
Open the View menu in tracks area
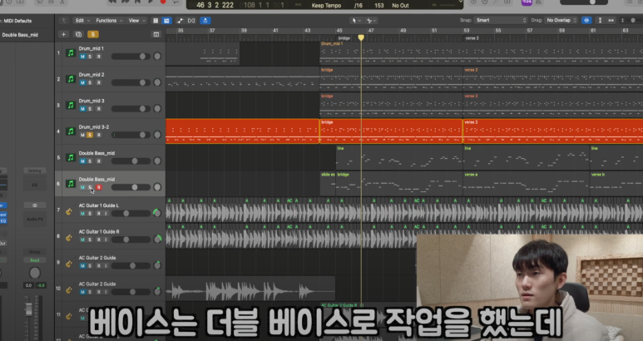tap(135, 19)
